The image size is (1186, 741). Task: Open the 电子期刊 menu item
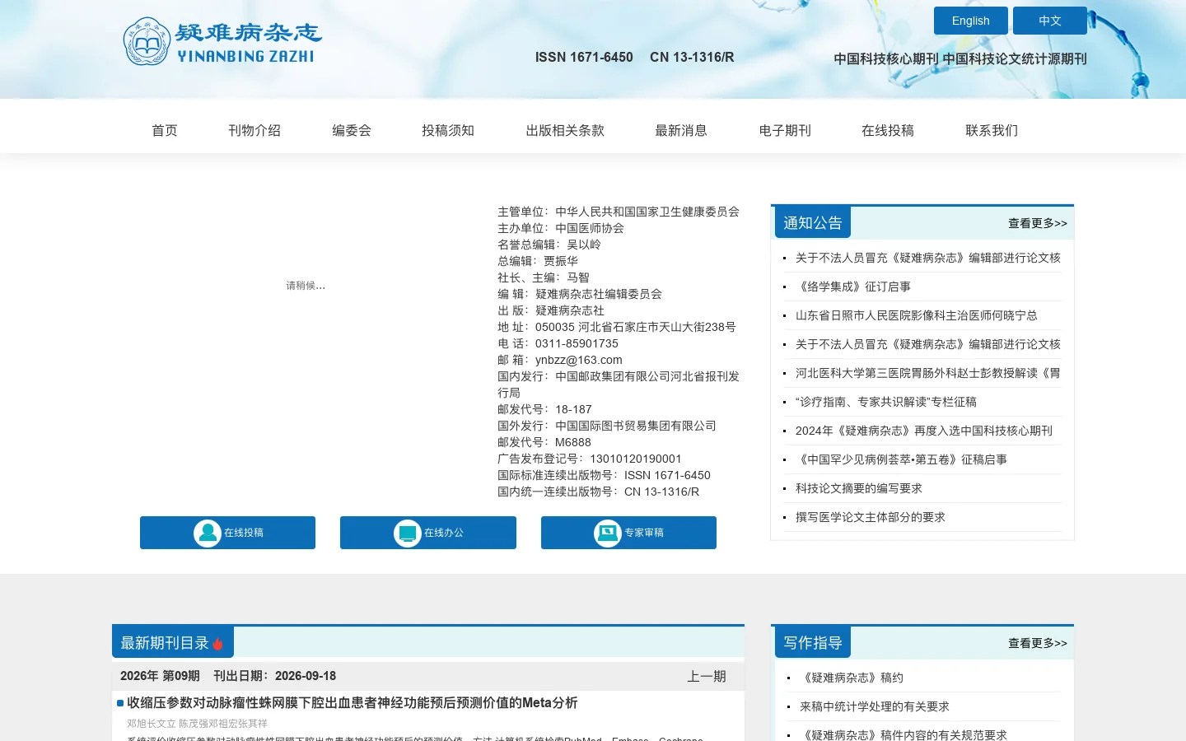[785, 130]
